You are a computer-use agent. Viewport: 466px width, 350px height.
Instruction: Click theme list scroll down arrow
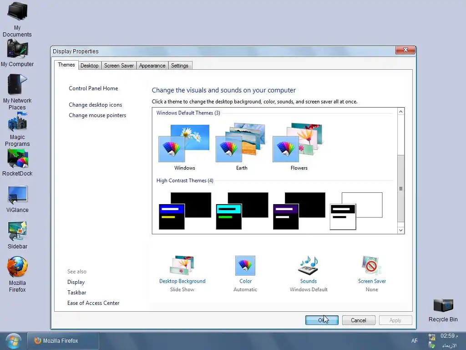pos(400,230)
